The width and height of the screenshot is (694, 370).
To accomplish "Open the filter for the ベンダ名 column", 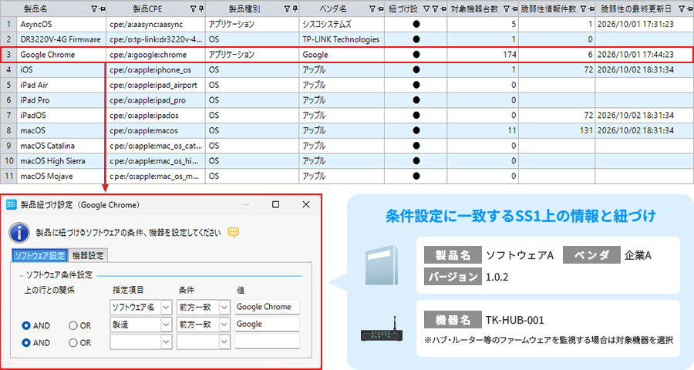I will (372, 8).
